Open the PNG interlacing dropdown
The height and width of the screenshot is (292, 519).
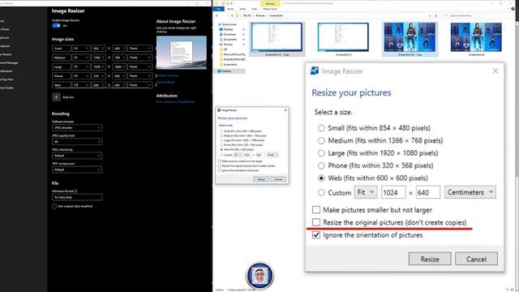(77, 156)
